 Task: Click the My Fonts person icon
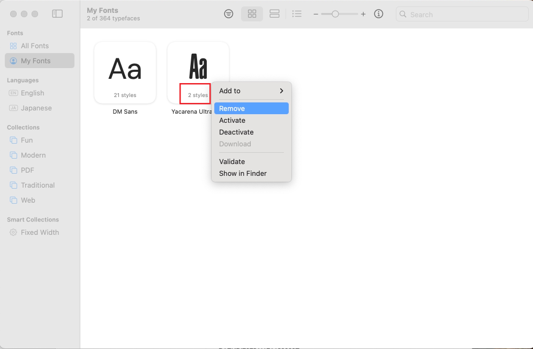[x=13, y=61]
